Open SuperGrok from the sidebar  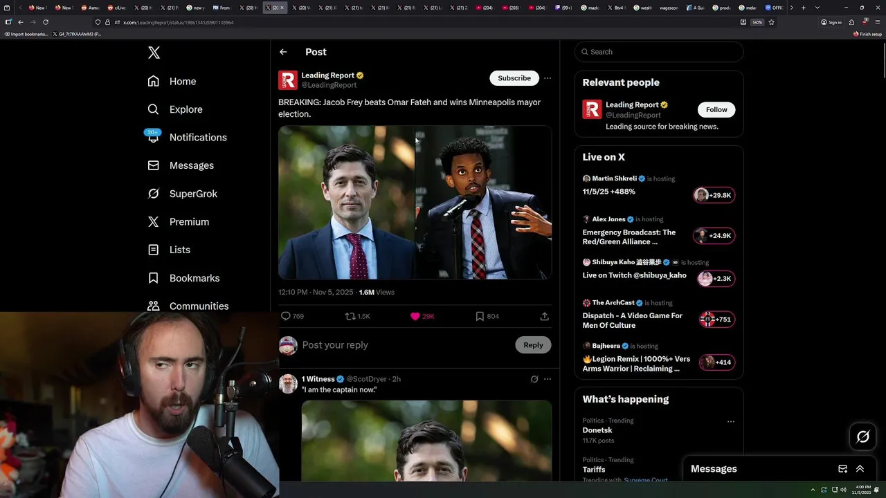click(x=183, y=194)
